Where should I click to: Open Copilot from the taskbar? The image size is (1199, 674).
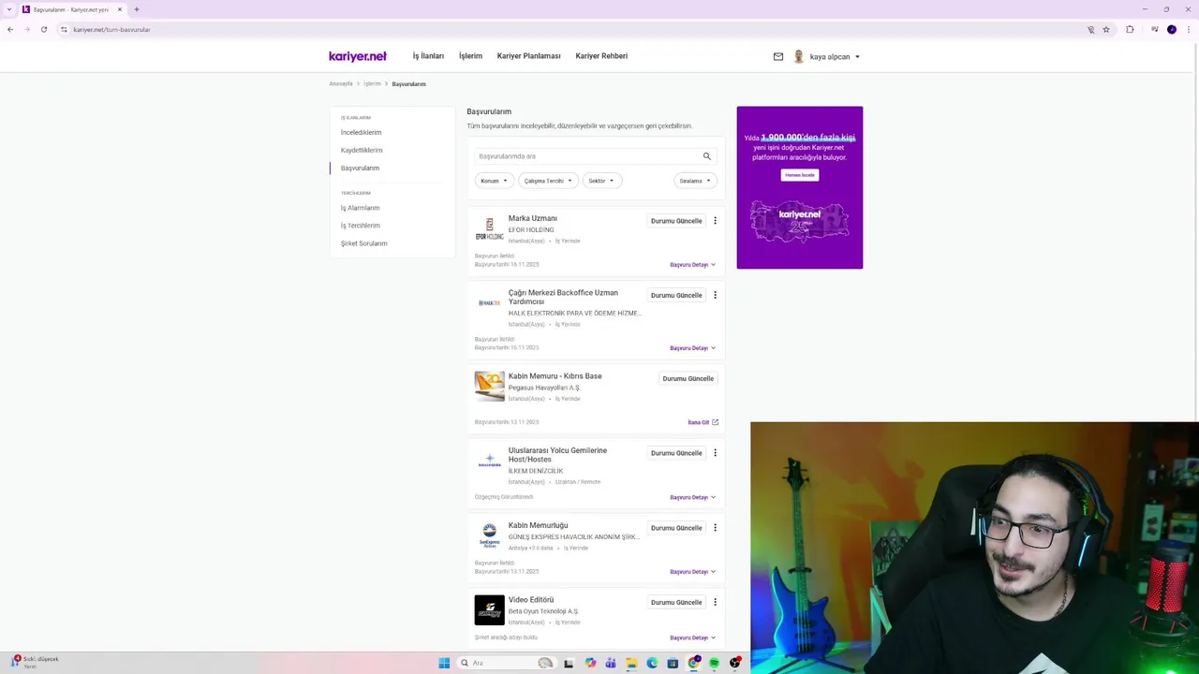pyautogui.click(x=590, y=663)
